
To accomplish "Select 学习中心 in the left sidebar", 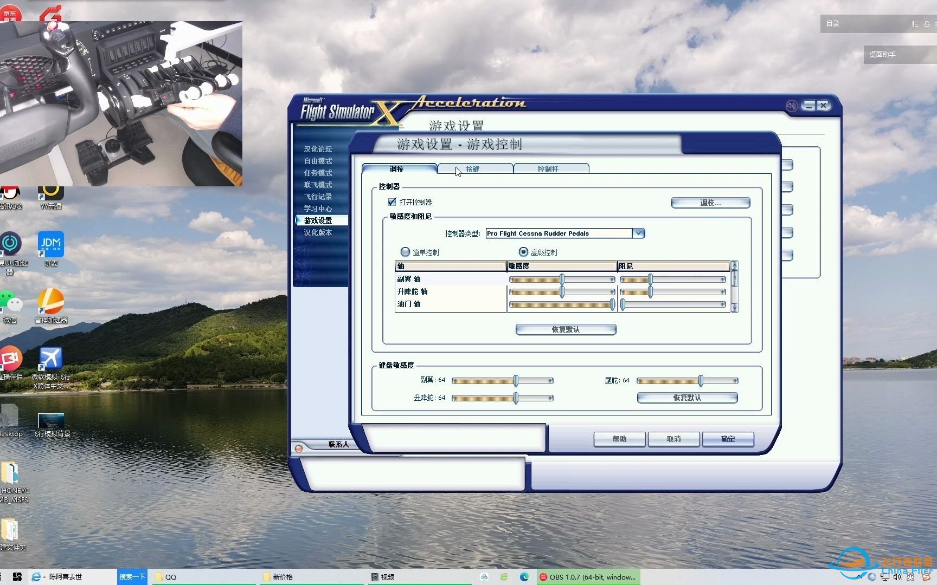I will pos(318,209).
